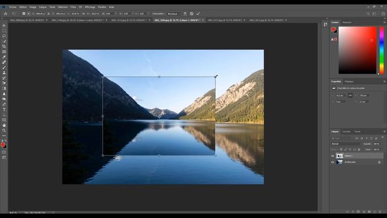Select the Rectangular Marquee tool

pos(4,31)
